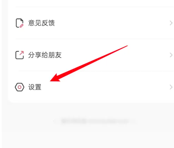Click the large red annotation arrow
The image size is (174, 148).
tap(89, 64)
